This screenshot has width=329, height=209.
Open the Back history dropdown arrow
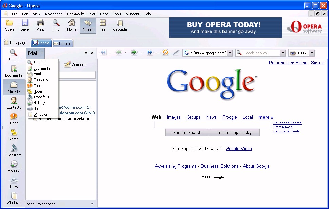pyautogui.click(x=125, y=52)
